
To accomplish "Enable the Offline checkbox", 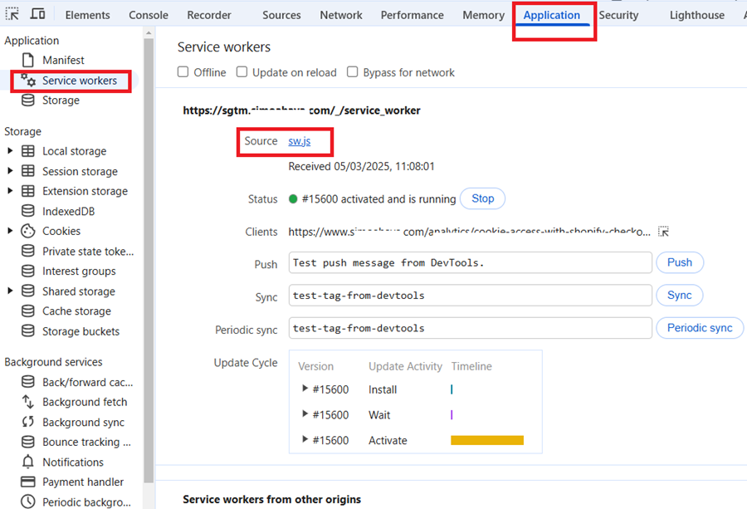I will point(181,72).
